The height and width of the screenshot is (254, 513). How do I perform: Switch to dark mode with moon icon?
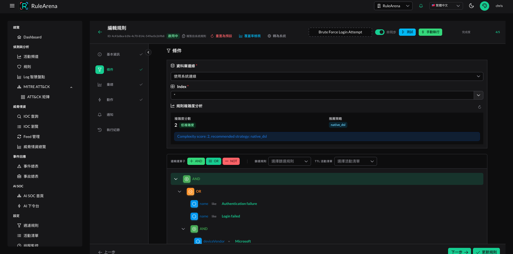[x=471, y=6]
